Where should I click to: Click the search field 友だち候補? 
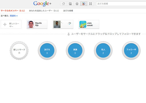pyautogui.click(x=121, y=4)
